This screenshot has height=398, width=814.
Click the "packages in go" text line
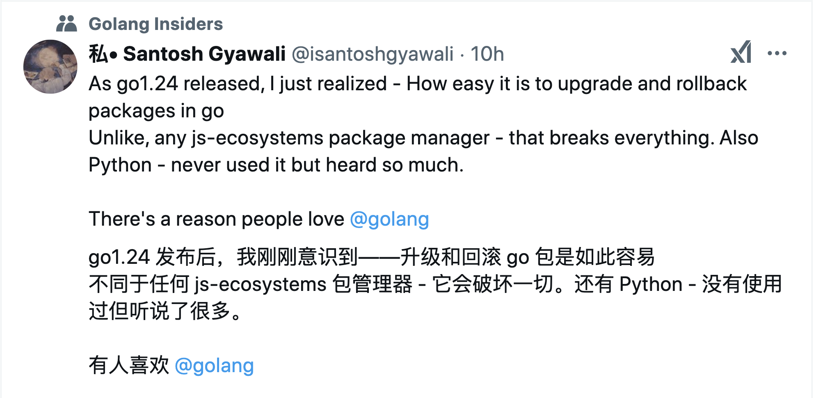pyautogui.click(x=156, y=111)
